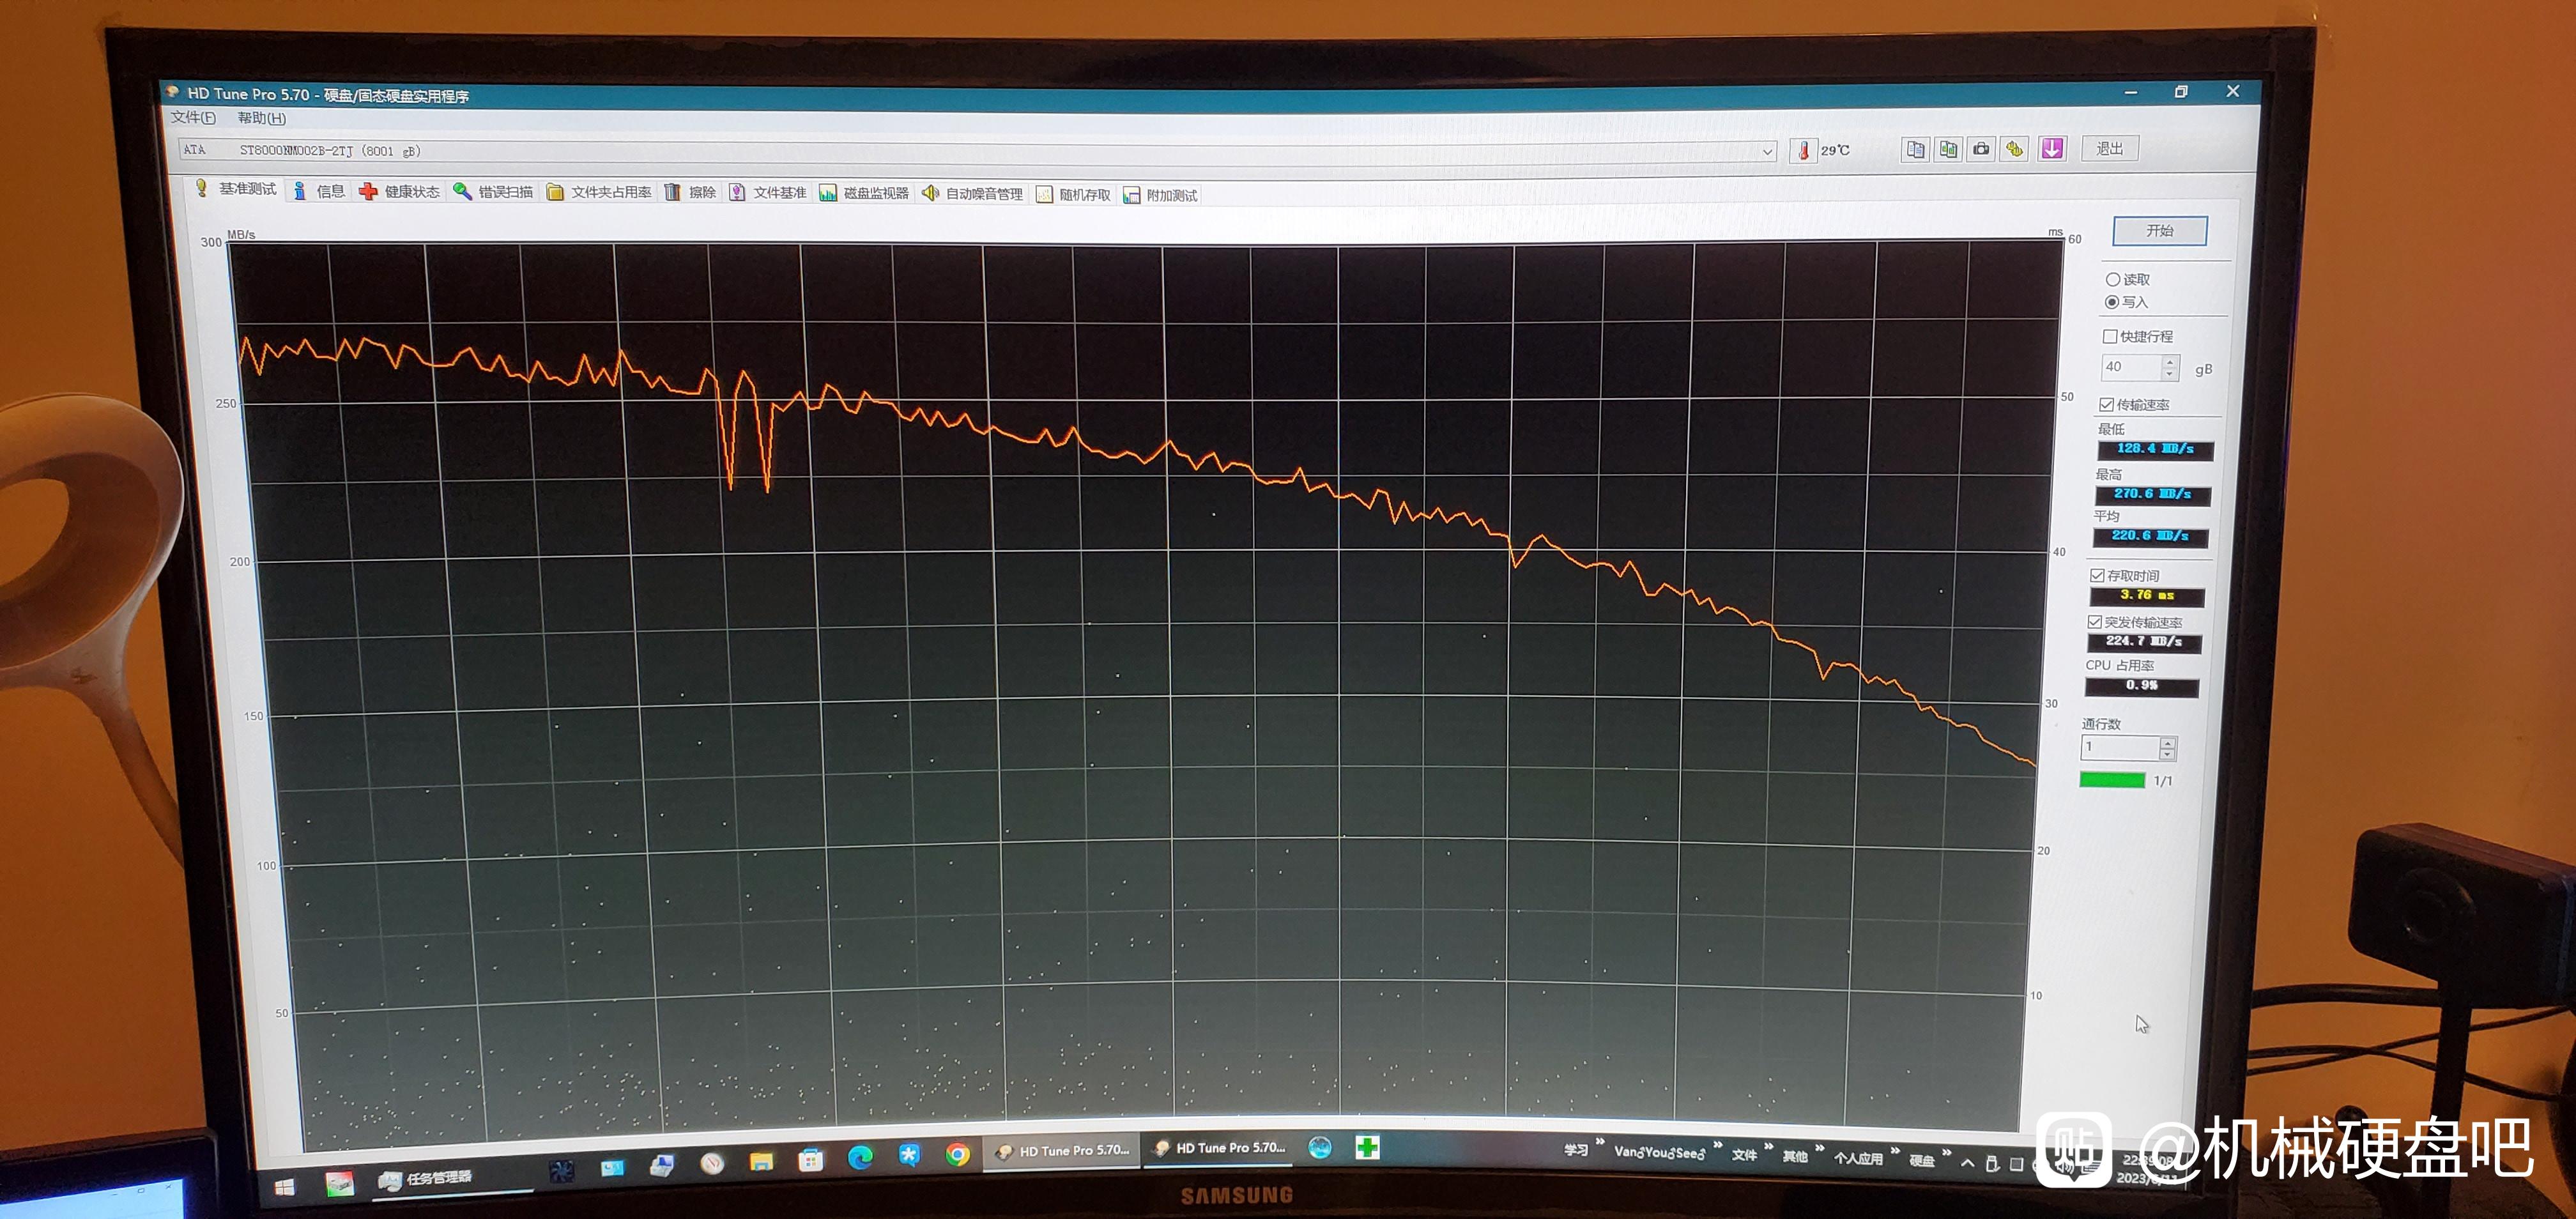Screen dimensions: 2576x1219
Task: Expand the VangYougSeeg taskbar toolbar chevron
Action: pyautogui.click(x=1718, y=1146)
